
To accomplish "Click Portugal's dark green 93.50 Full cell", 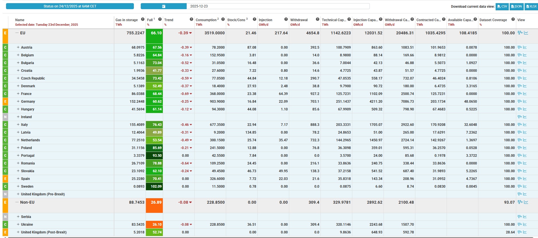I will coord(154,156).
